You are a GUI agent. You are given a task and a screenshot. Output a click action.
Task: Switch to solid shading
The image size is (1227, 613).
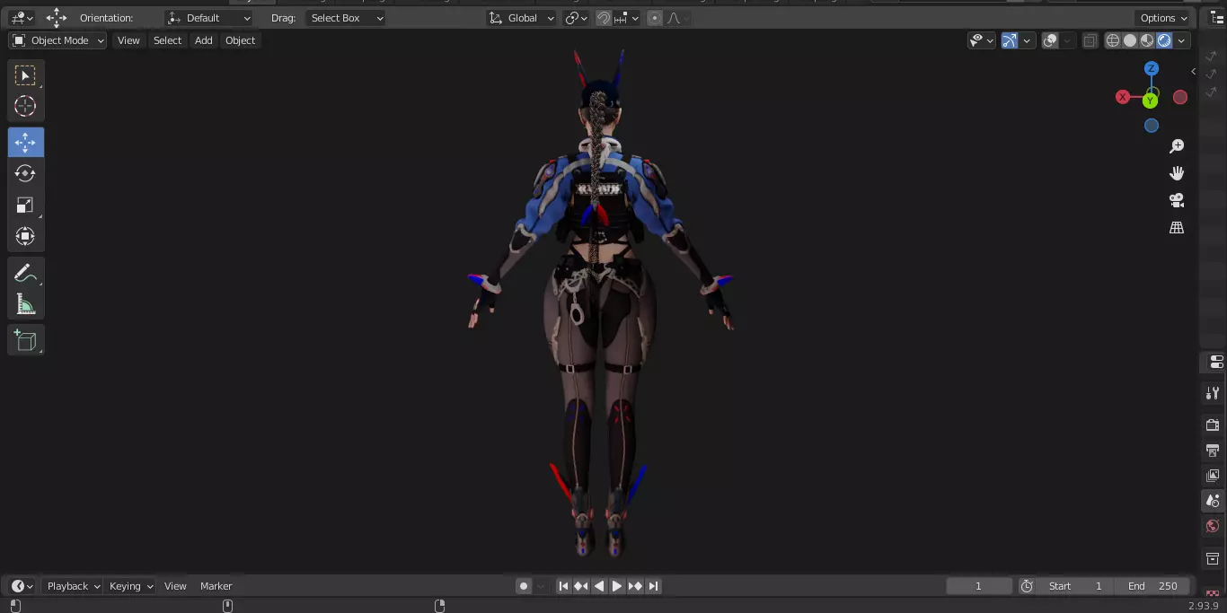(1130, 40)
